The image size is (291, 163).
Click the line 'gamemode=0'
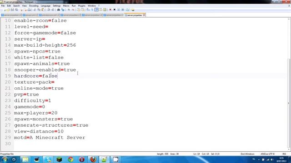pos(30,107)
